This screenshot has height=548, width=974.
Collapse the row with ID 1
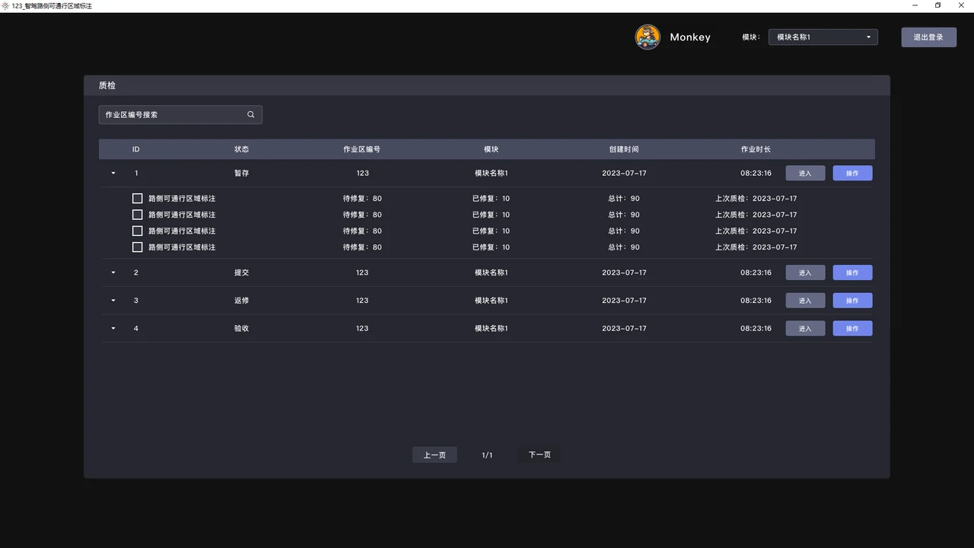[x=113, y=174]
